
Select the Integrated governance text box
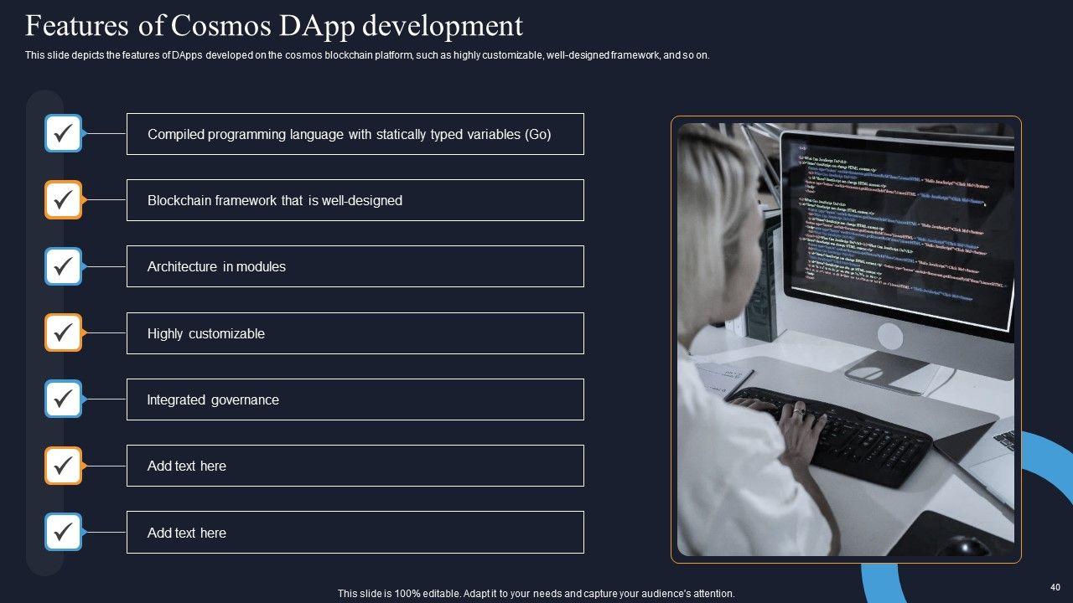coord(355,399)
